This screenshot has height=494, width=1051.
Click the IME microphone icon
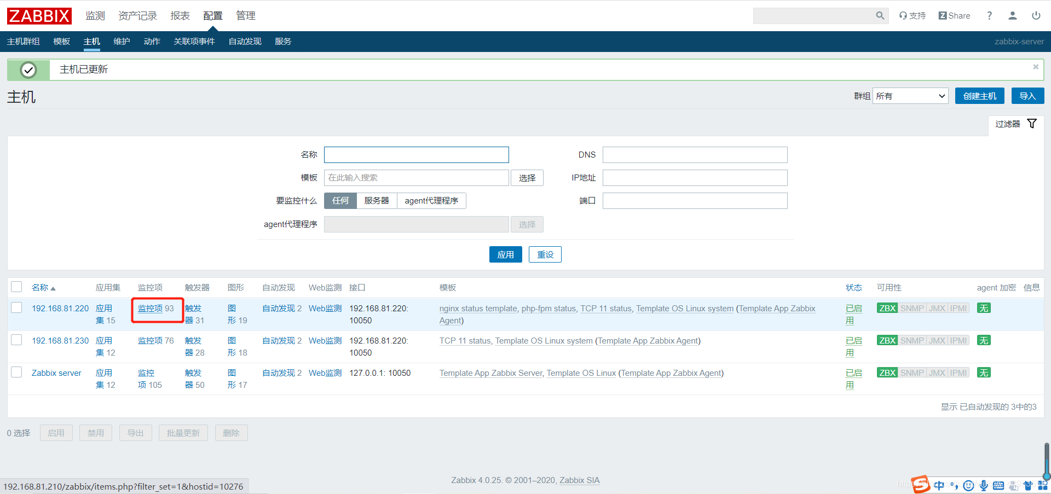pos(984,485)
